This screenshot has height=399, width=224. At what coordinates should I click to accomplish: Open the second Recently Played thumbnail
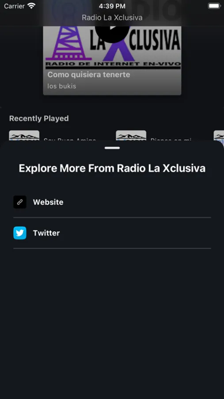click(x=131, y=135)
